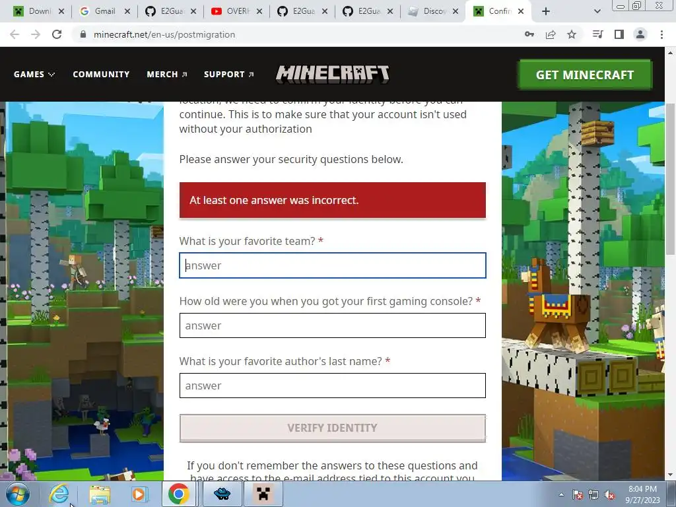
Task: Click the muted volume tray icon
Action: [609, 494]
